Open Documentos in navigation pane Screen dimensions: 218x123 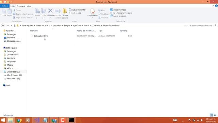pos(13,55)
